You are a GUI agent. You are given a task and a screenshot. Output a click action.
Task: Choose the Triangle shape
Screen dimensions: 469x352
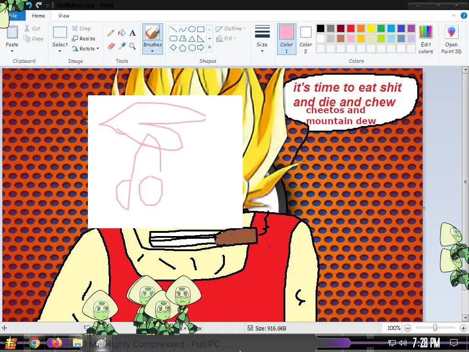click(192, 38)
